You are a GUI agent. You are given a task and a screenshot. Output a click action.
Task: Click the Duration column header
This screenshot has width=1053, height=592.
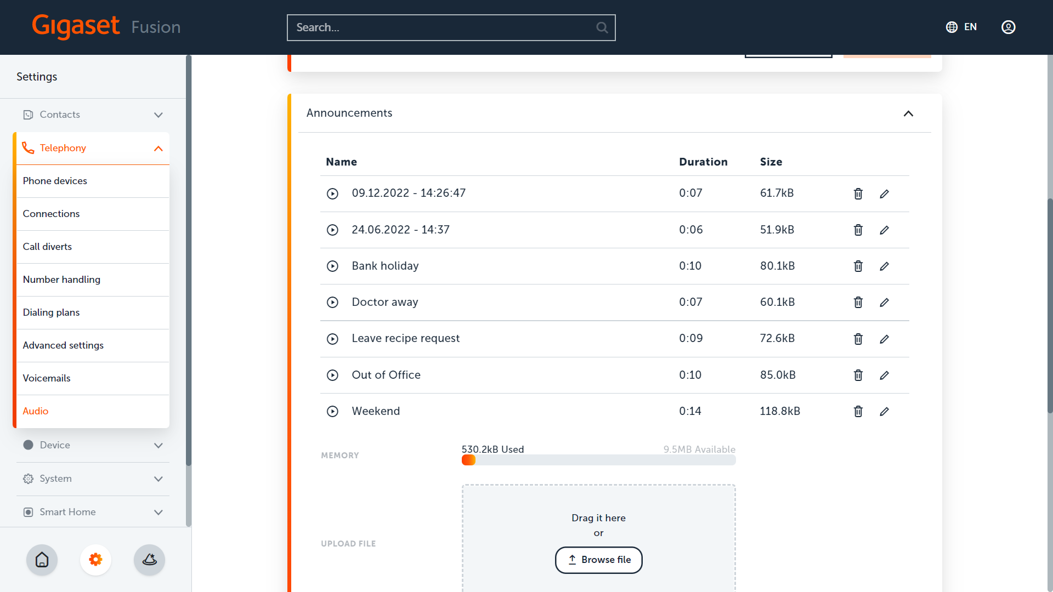[703, 162]
